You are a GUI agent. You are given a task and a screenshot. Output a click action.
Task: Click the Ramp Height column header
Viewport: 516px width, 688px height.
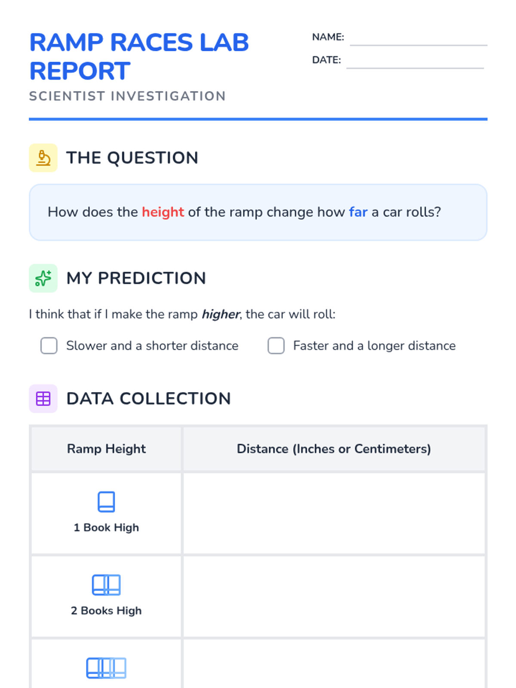pyautogui.click(x=106, y=449)
